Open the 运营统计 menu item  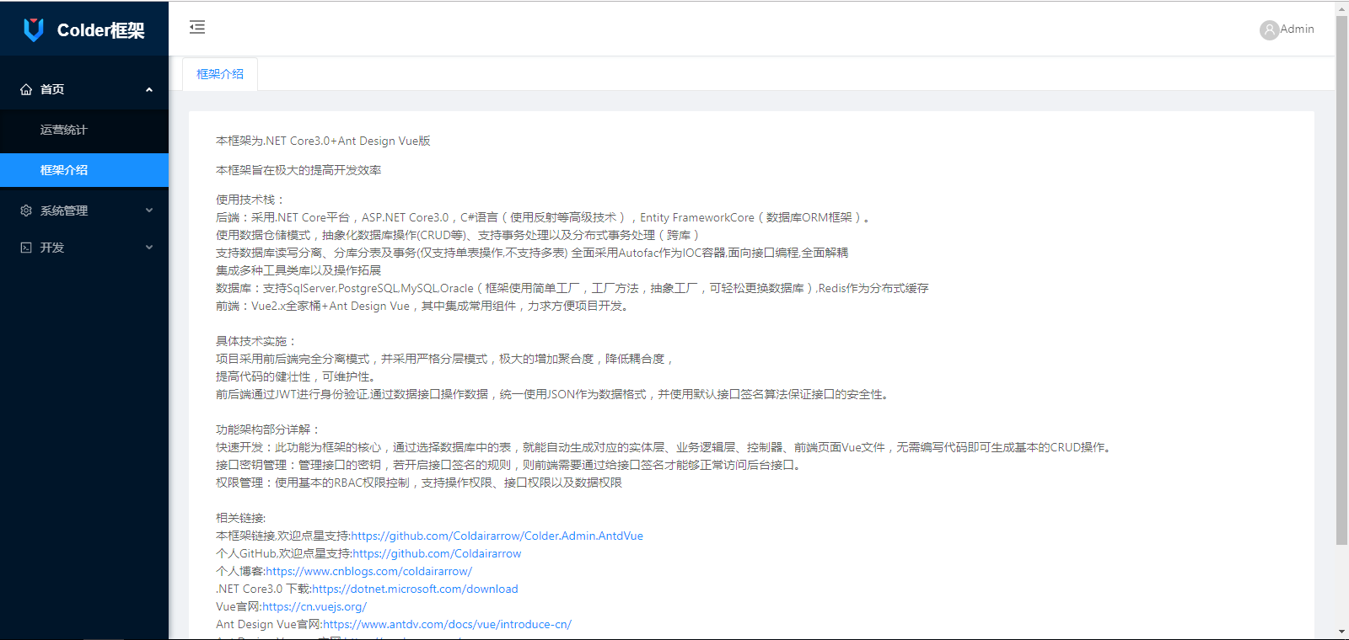click(84, 130)
